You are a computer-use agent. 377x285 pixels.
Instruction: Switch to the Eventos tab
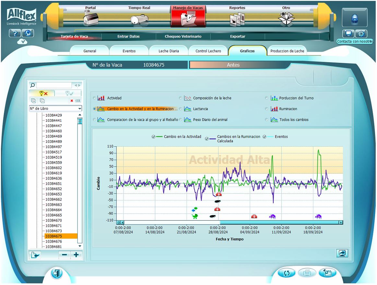tap(129, 51)
